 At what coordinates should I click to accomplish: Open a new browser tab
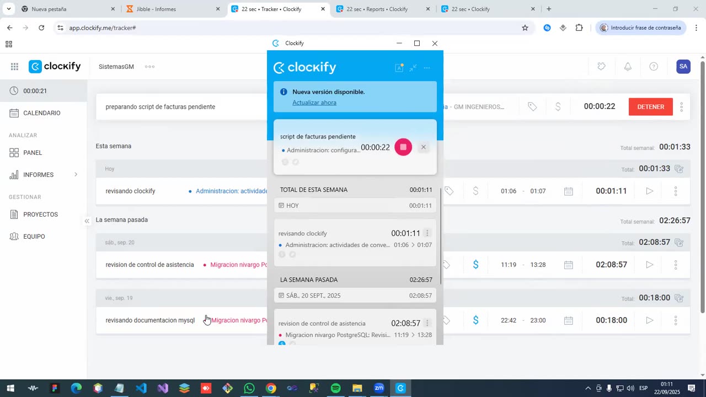[x=549, y=9]
